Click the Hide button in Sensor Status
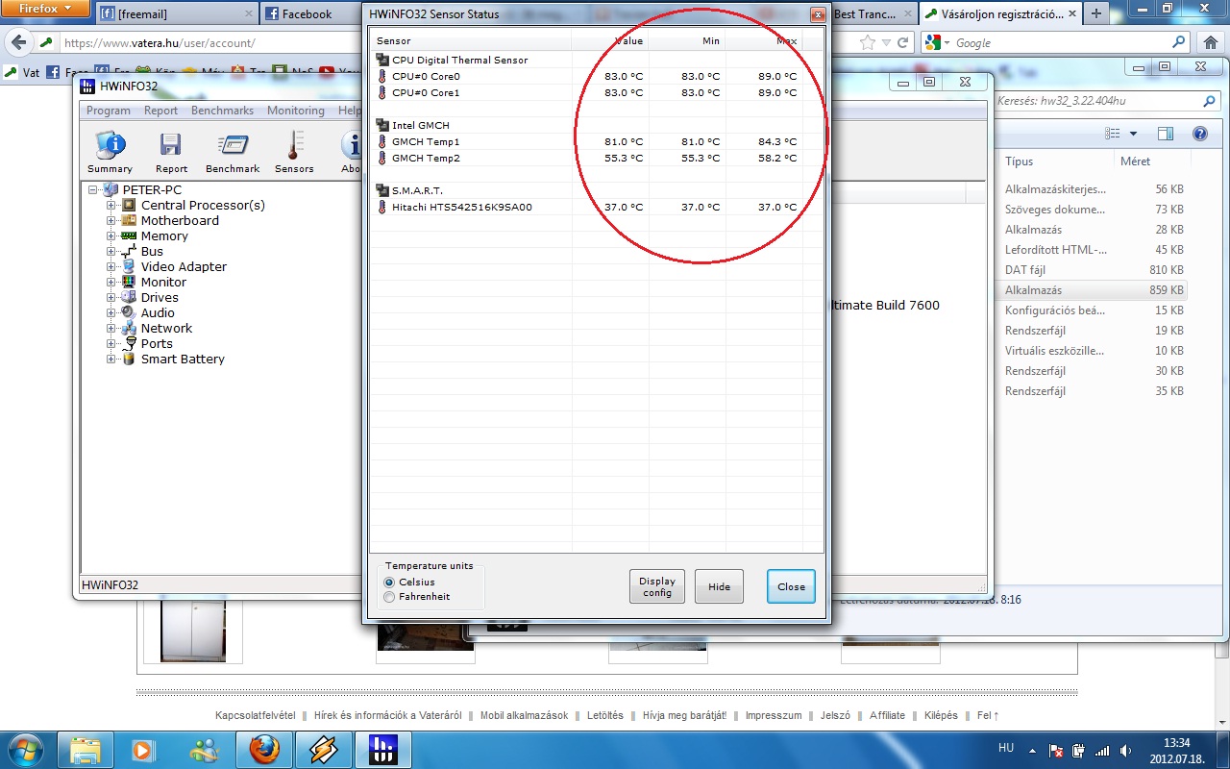This screenshot has height=769, width=1230. 719,586
